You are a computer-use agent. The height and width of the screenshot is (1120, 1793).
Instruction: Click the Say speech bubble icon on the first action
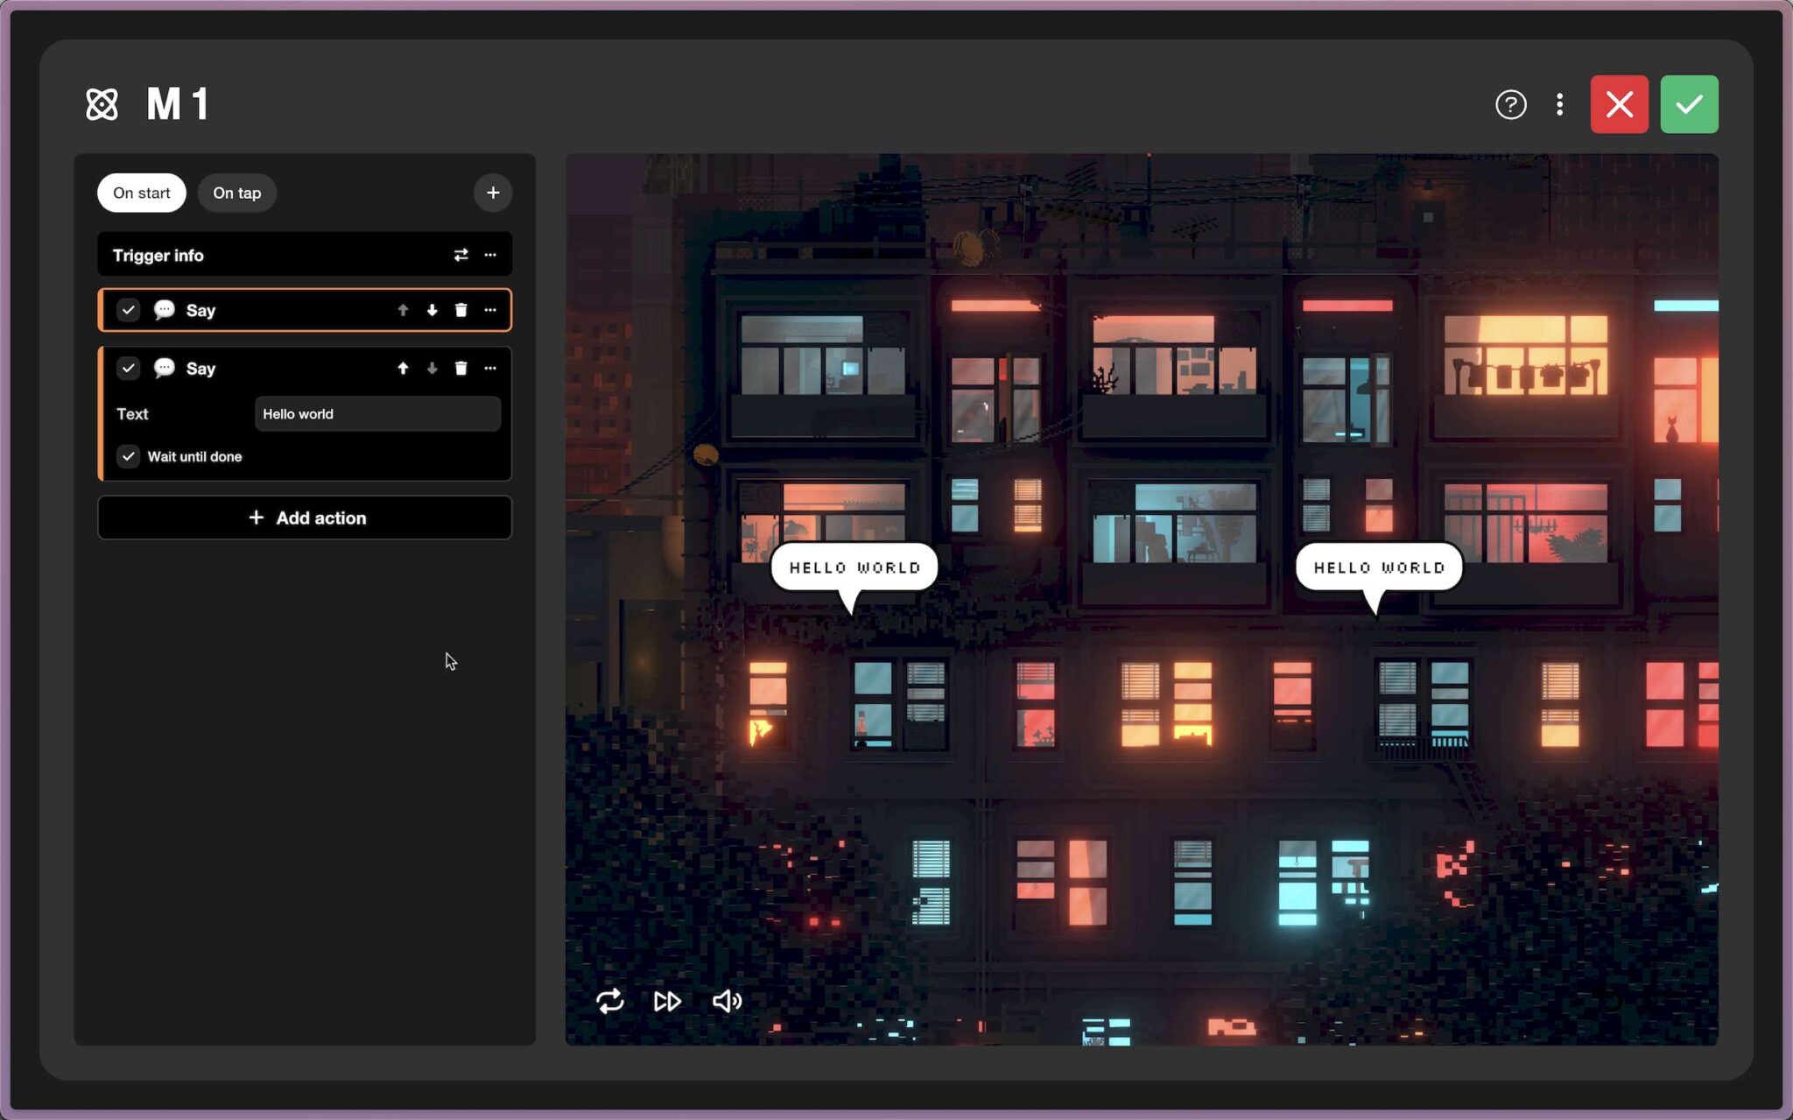tap(164, 310)
